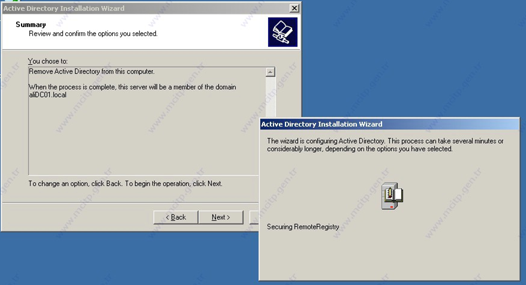The image size is (526, 285).
Task: Click the 'aliDC01.local' domain name text
Action: coord(47,95)
